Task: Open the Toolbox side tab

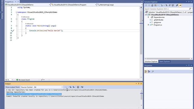Action: [x=2, y=16]
